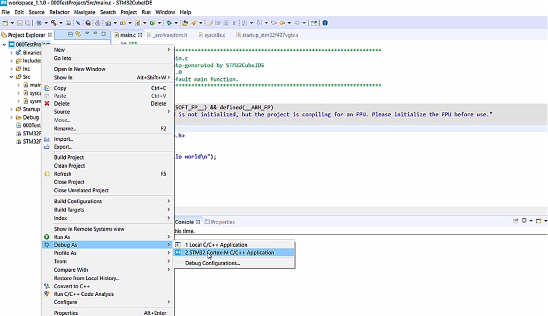This screenshot has width=548, height=316.
Task: Switch to _arc4random.h tab
Action: coord(167,35)
